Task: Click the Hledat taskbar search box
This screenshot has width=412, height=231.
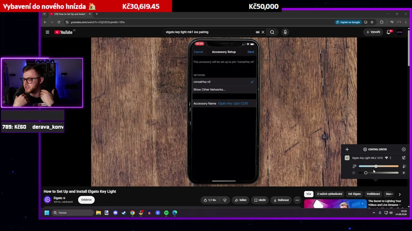Action: point(72,213)
